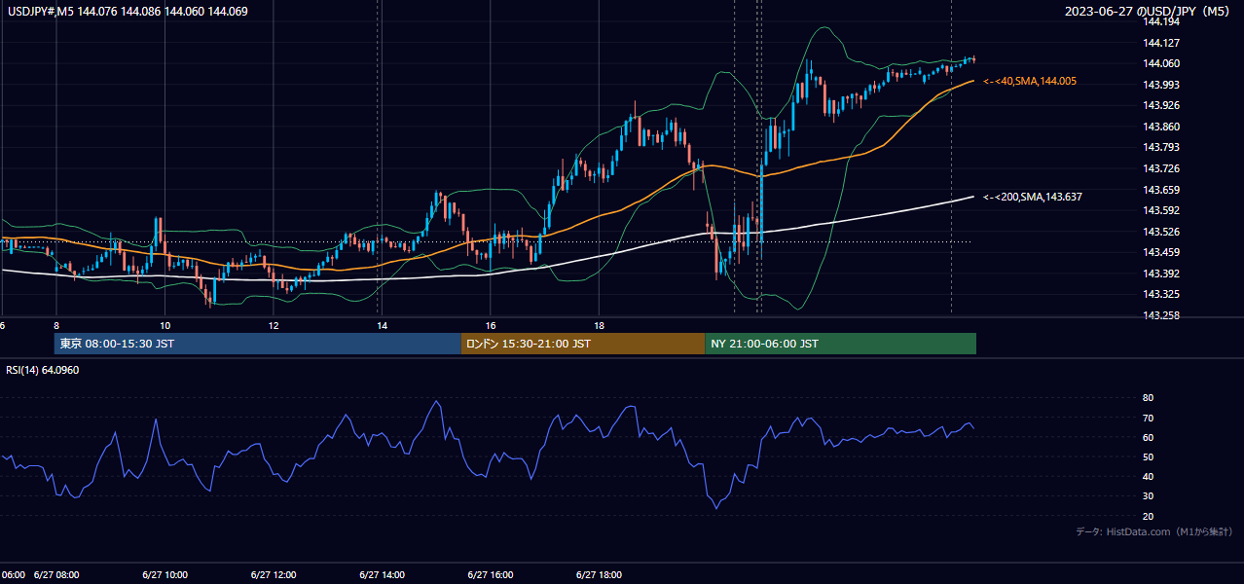Click price axis value 144.127
This screenshot has height=584, width=1244.
tap(1160, 43)
